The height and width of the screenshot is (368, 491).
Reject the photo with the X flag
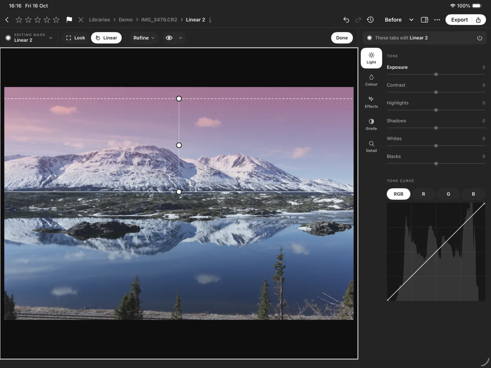[x=81, y=20]
